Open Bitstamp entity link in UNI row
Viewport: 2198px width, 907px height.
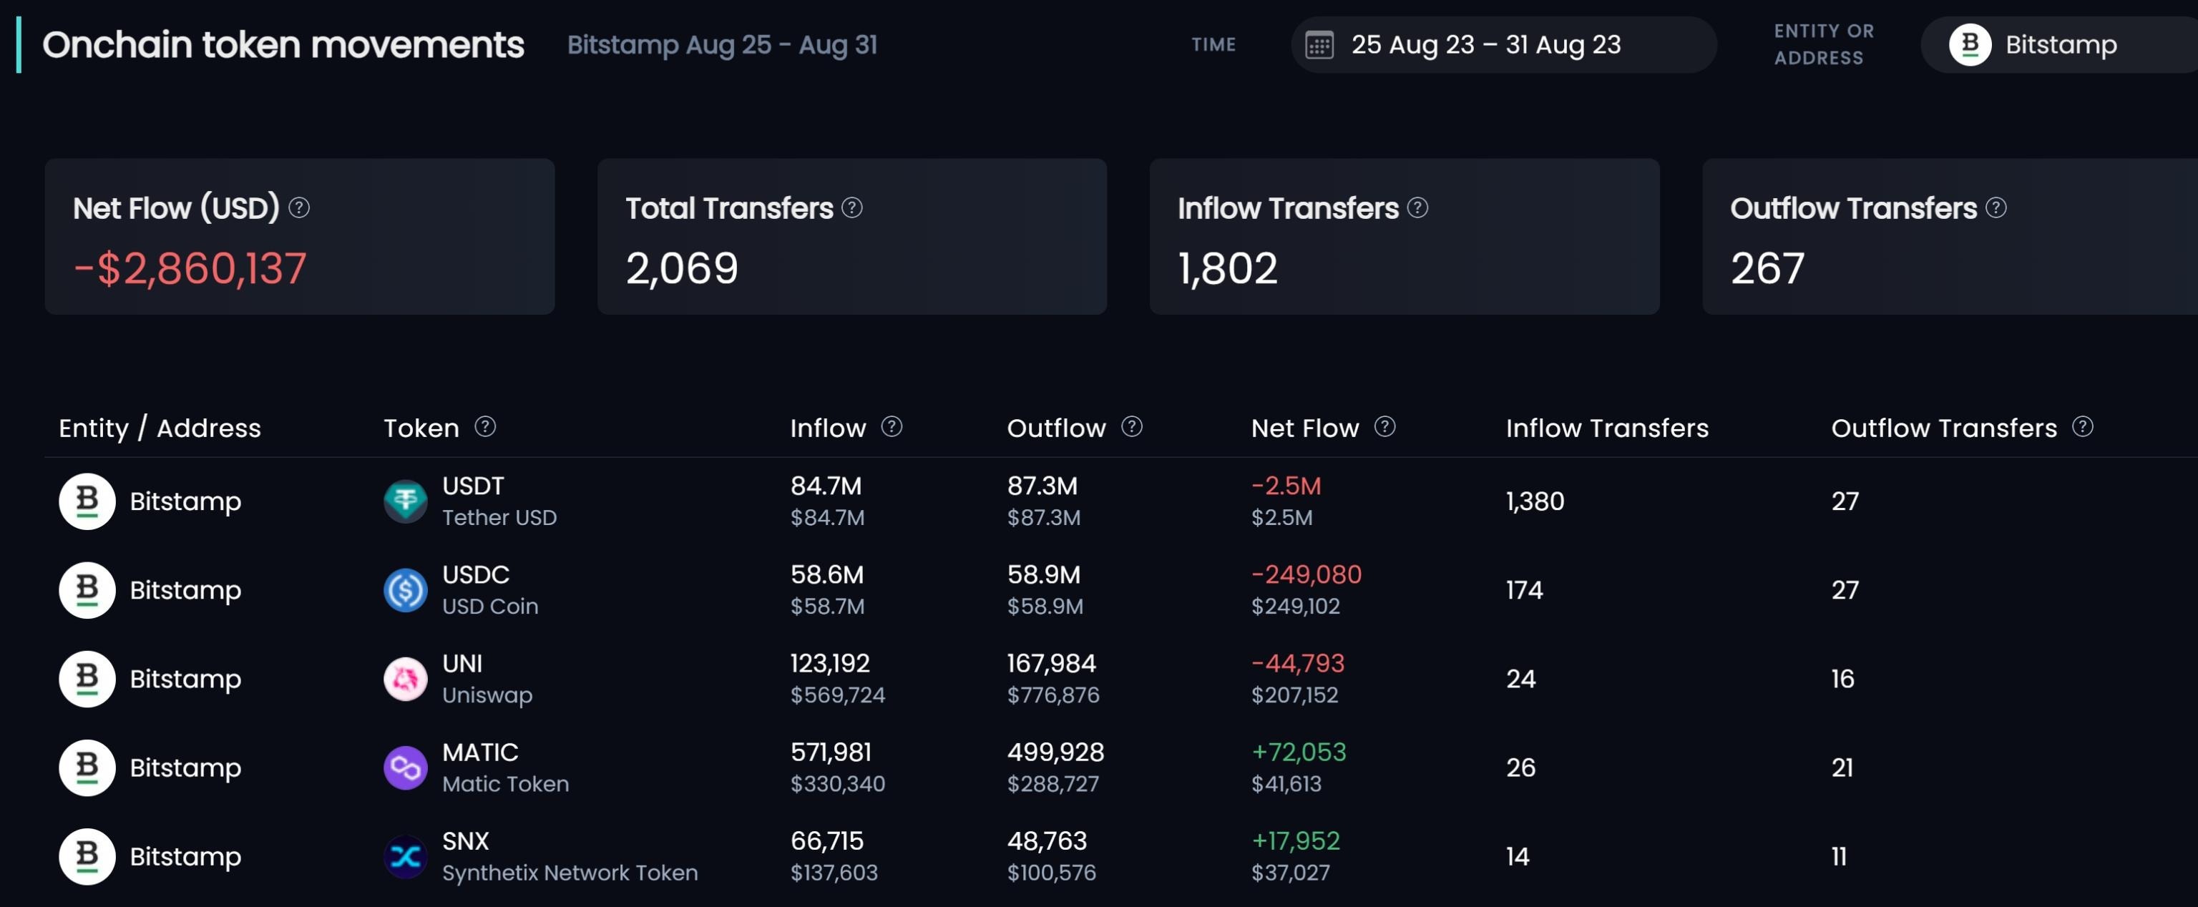[185, 680]
